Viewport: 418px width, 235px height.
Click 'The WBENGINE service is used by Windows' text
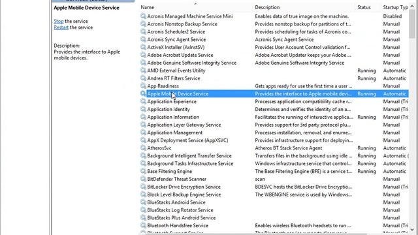tap(303, 195)
